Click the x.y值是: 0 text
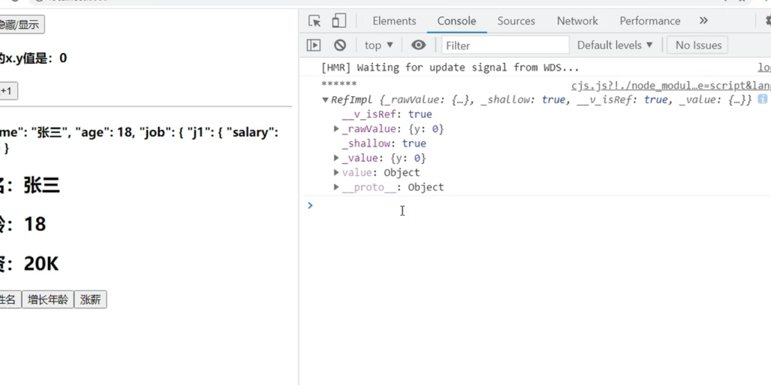Screen dimensions: 771x385 coord(33,58)
